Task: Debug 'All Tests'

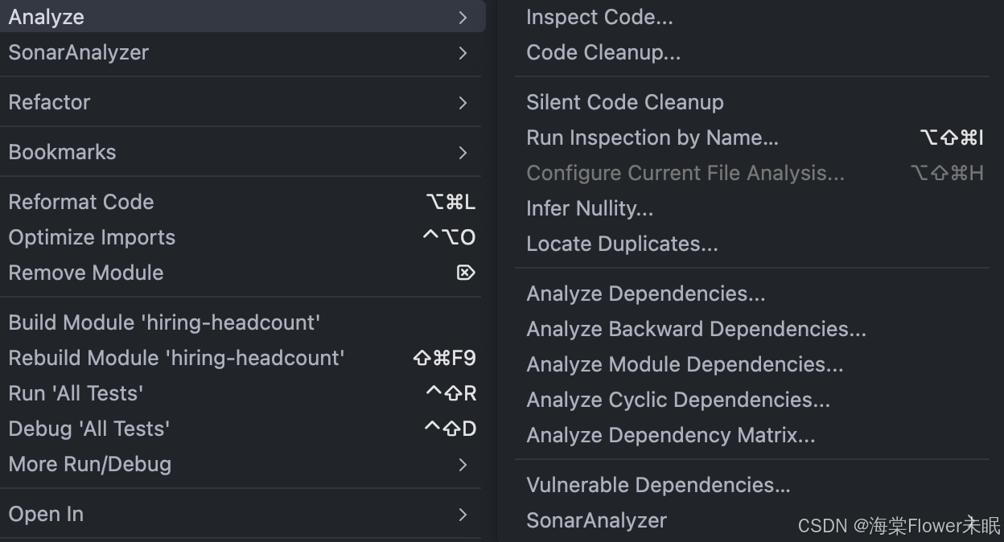Action: coord(88,429)
